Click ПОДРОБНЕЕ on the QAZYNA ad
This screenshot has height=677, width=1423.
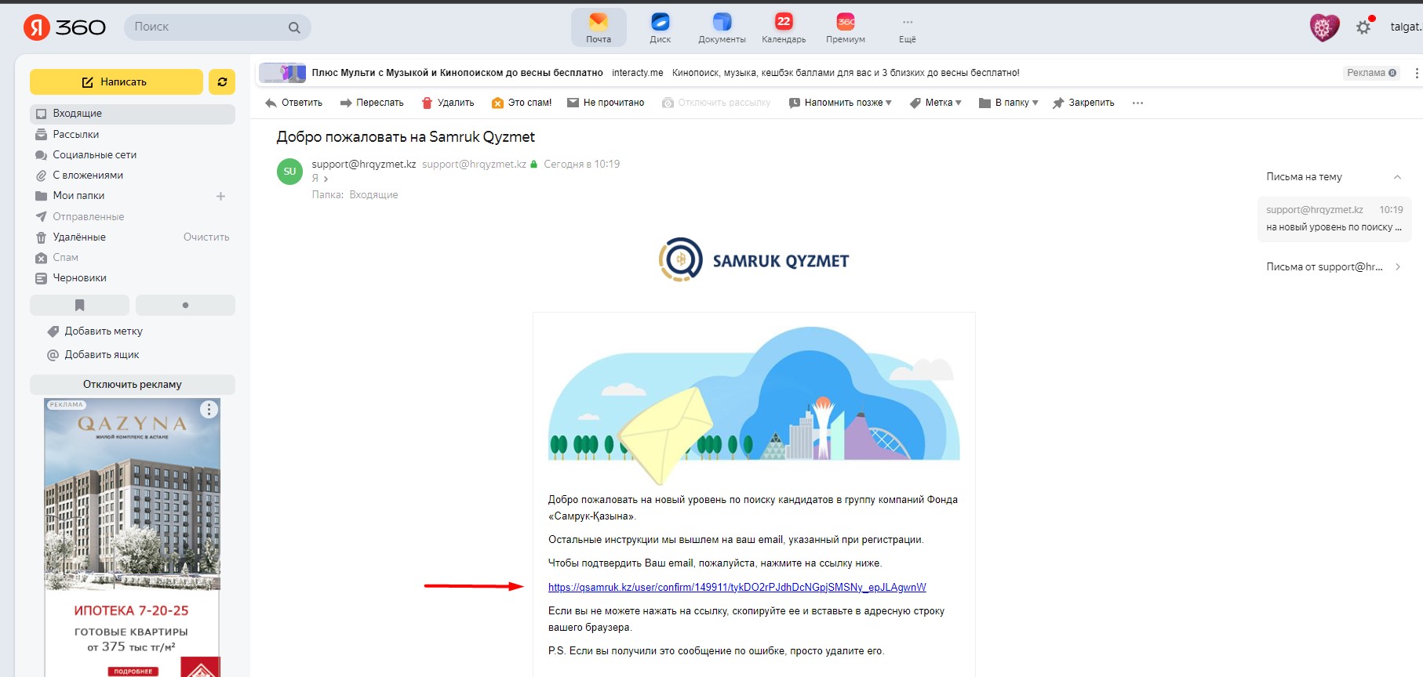click(133, 671)
